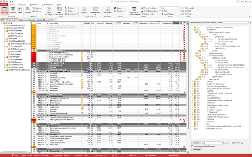
Task: Open the Middelen view
Action: pos(13,11)
